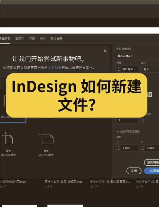Select the 自定 185x260 毫米 preset icon
Image resolution: width=159 pixels, height=207 pixels.
point(7,138)
